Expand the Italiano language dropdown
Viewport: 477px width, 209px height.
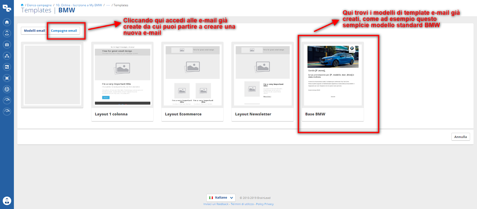[221, 198]
